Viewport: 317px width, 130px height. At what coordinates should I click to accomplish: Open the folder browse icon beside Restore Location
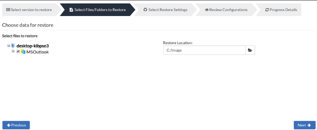tap(250, 50)
